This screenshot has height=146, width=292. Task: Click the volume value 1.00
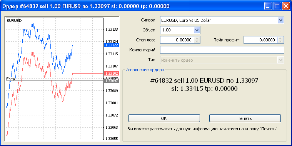167,30
